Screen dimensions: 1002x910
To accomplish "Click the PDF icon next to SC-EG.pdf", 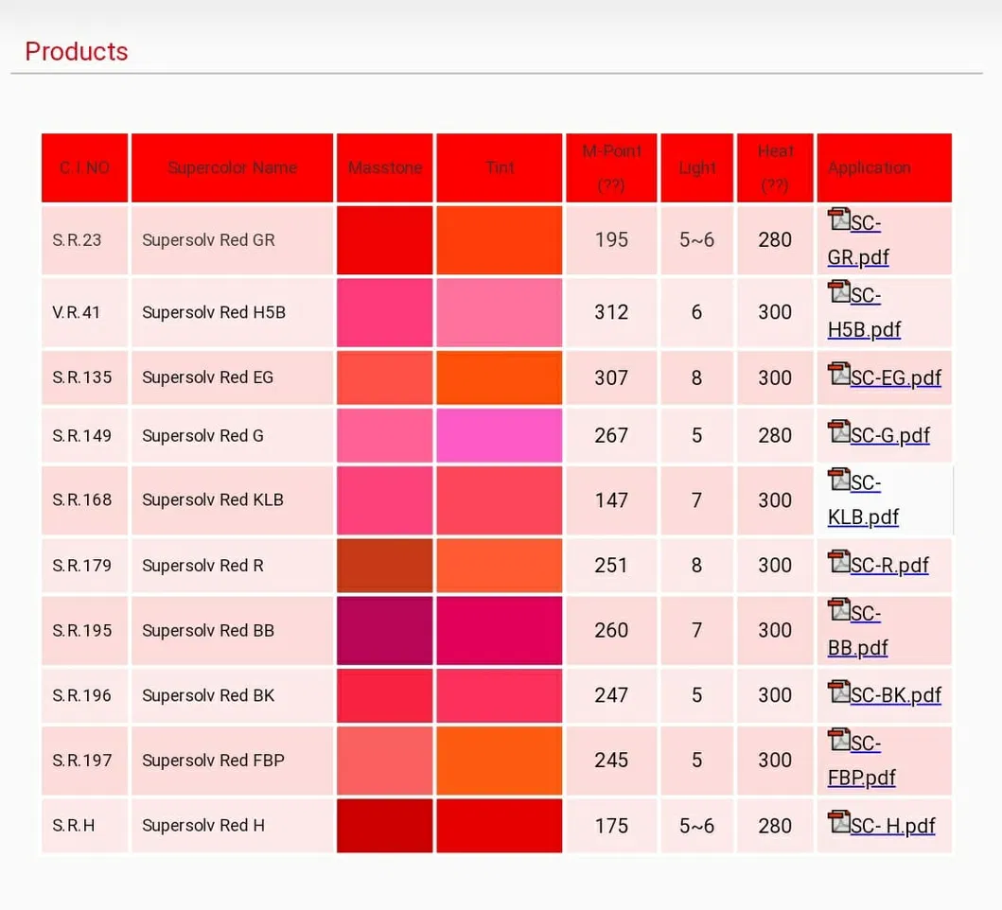I will click(x=838, y=374).
